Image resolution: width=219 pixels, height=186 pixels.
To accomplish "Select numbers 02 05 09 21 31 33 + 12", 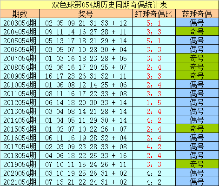I will point(86,23).
